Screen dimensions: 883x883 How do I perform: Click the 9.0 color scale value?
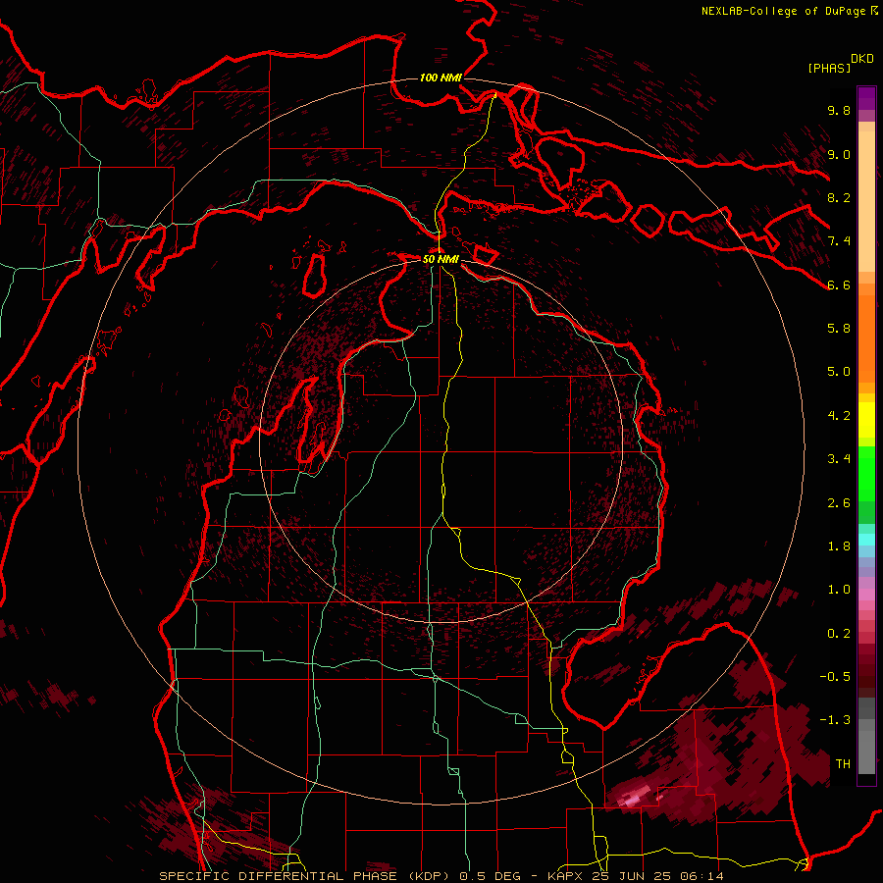[839, 154]
